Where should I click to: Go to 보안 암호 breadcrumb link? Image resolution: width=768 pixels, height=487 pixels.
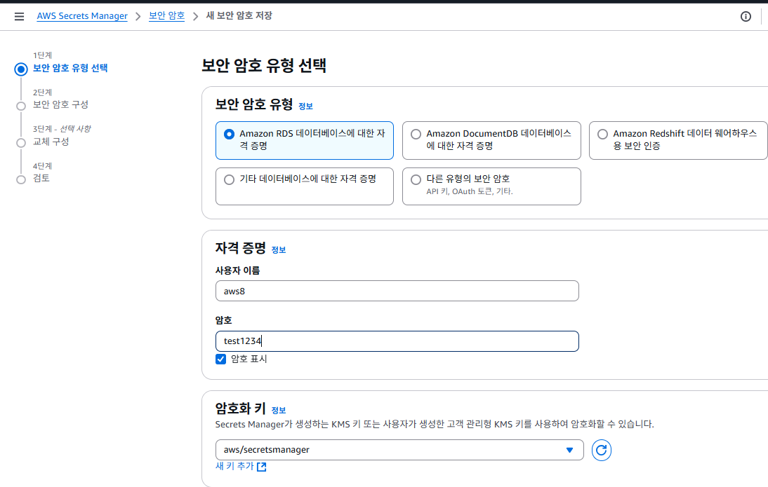pyautogui.click(x=166, y=15)
